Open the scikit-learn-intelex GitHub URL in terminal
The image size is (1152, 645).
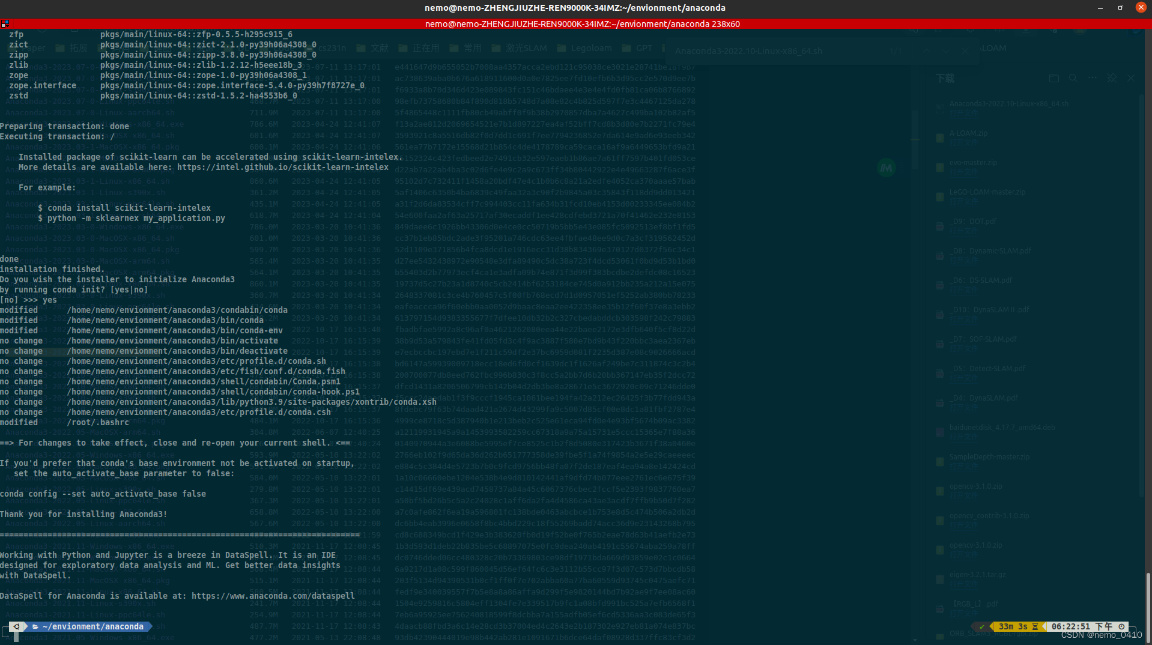point(283,168)
